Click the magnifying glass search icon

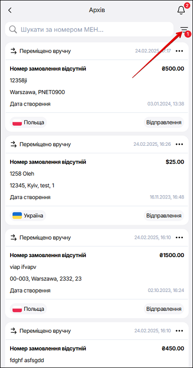(13, 30)
